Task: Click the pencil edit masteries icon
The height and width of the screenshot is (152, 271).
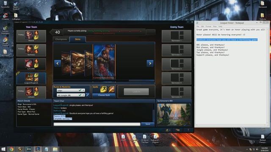Action: coord(88,95)
